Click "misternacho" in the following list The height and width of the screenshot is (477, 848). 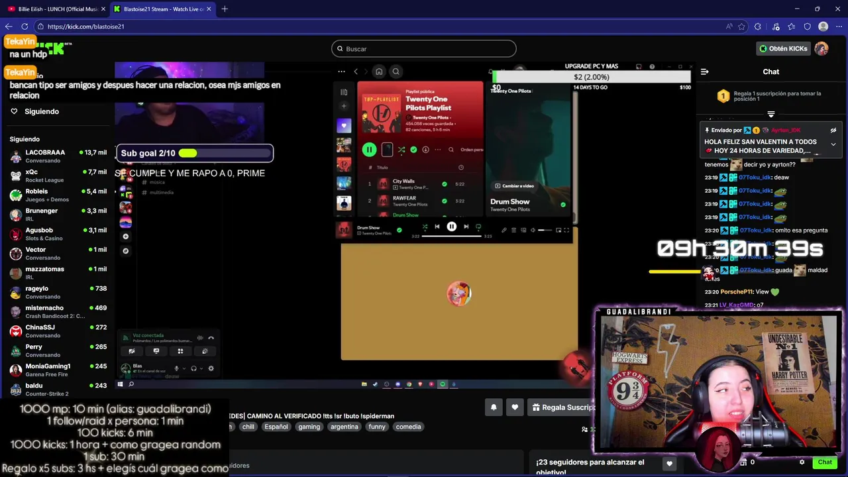pyautogui.click(x=44, y=307)
